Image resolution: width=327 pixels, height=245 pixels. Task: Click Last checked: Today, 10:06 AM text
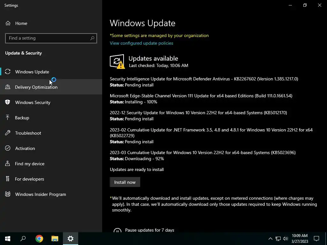(x=158, y=65)
